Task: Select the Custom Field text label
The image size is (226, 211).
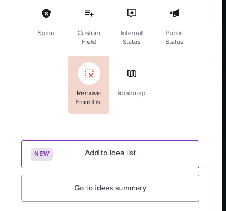Action: point(89,37)
